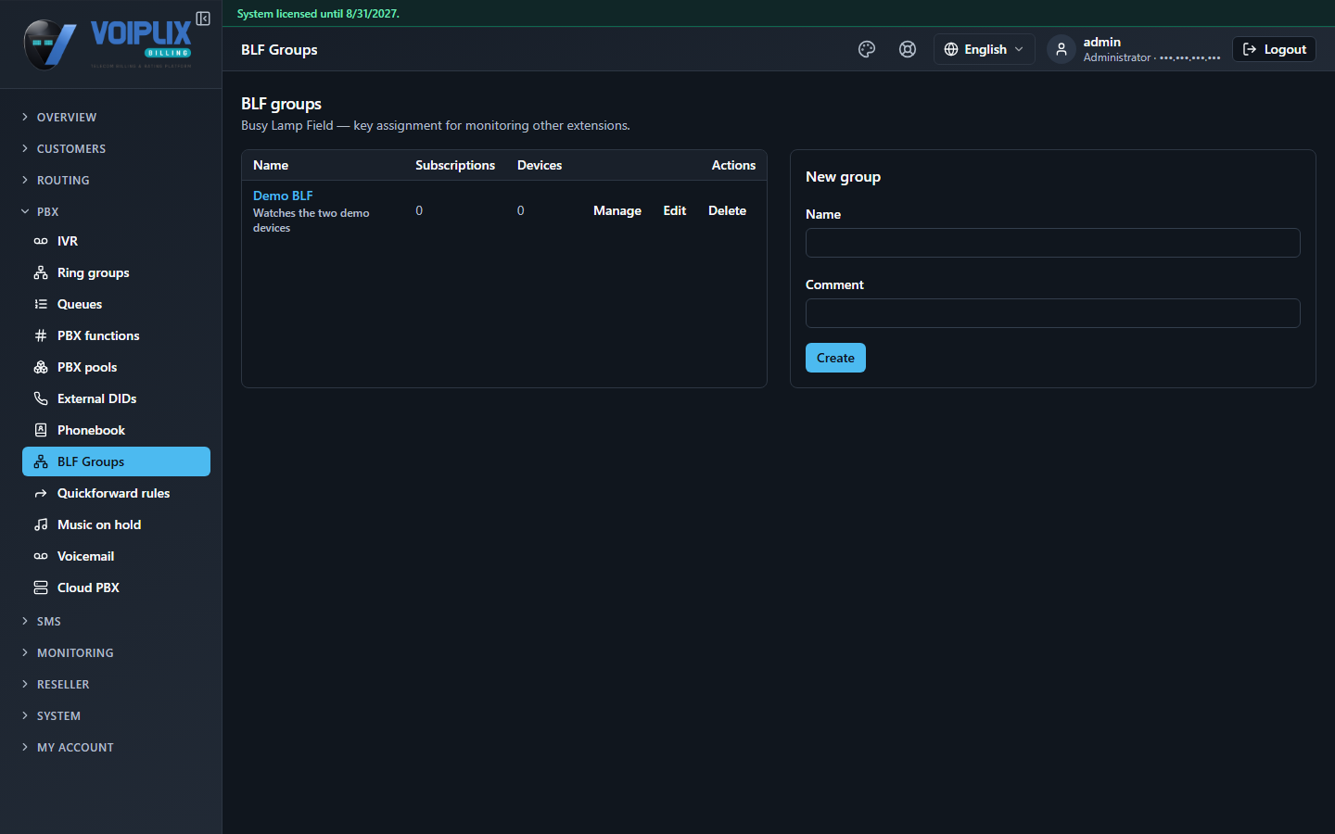
Task: Select Music on hold menu item
Action: pyautogui.click(x=116, y=524)
